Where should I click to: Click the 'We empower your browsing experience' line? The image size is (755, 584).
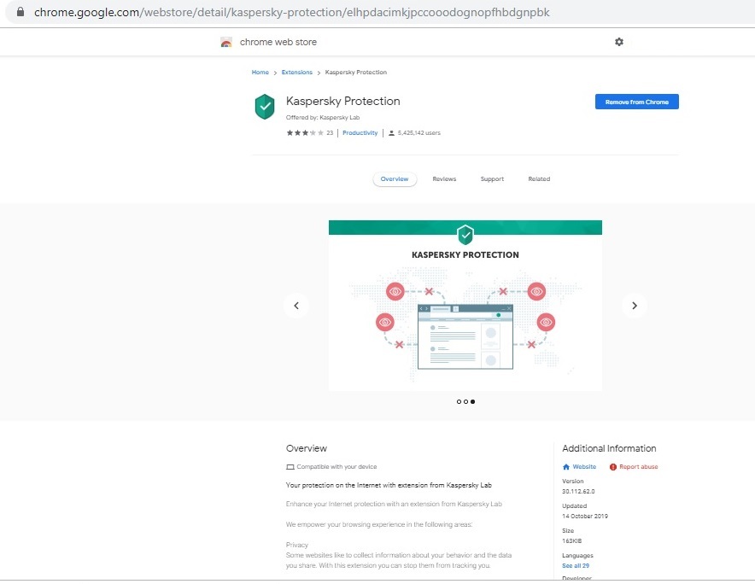[x=379, y=524]
